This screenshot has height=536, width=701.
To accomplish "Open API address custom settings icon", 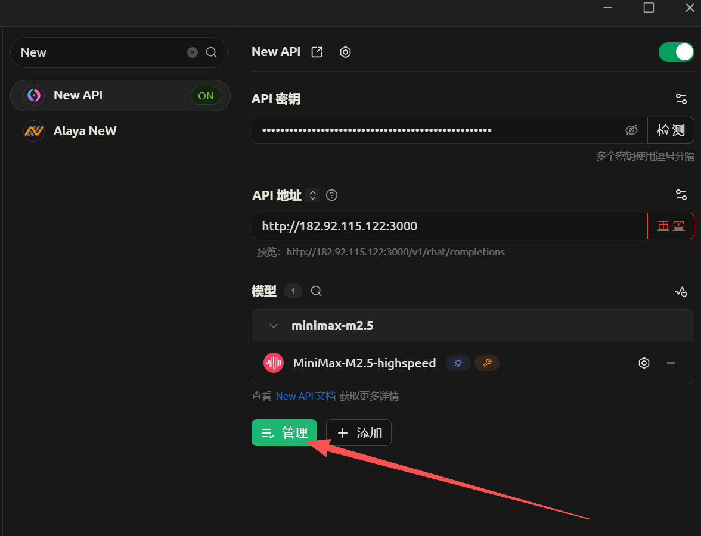I will point(681,195).
